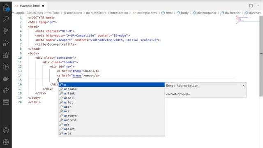
Task: Click the wrench icon beside 'abbr'
Action: [61, 107]
